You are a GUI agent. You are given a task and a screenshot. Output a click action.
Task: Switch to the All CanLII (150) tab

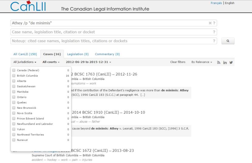point(25,54)
